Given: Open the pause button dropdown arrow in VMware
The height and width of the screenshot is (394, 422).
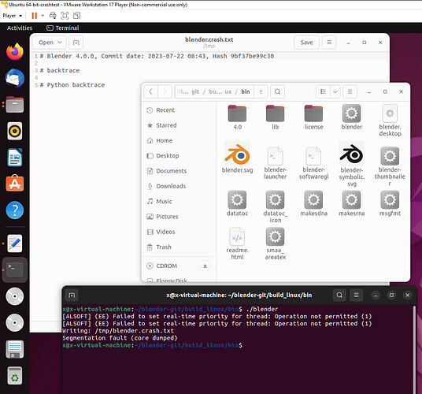Looking at the screenshot, I should click(x=43, y=16).
